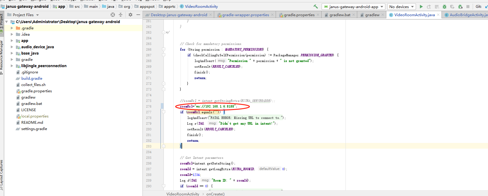Screen dimensions: 488x196
Task: Click line number 276 in gutter
Action: point(149,106)
